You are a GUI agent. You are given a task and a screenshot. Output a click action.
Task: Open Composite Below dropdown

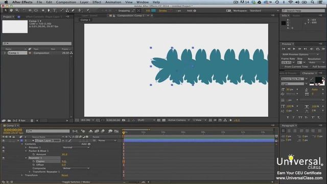(76, 168)
